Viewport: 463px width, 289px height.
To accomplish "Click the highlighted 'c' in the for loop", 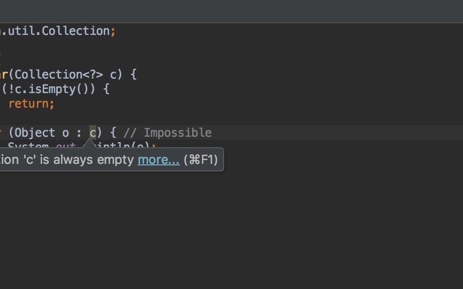I will [93, 133].
